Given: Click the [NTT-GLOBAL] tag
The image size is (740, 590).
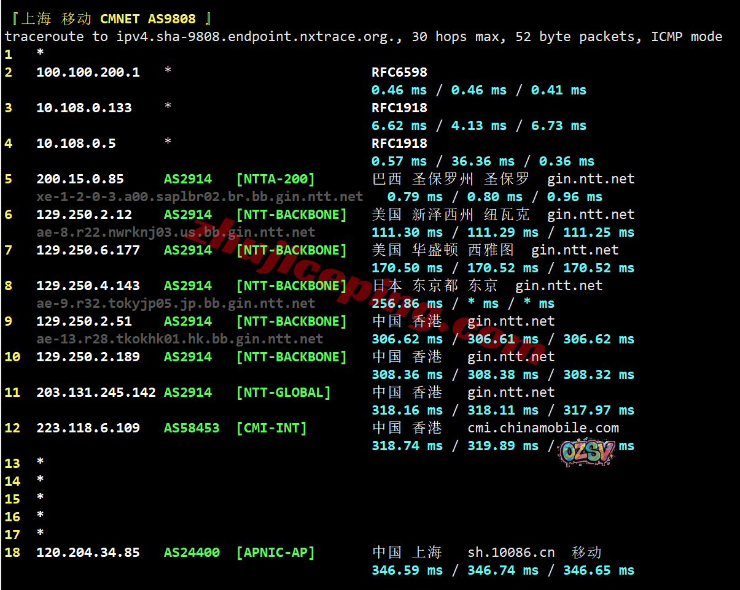Looking at the screenshot, I should (x=283, y=393).
